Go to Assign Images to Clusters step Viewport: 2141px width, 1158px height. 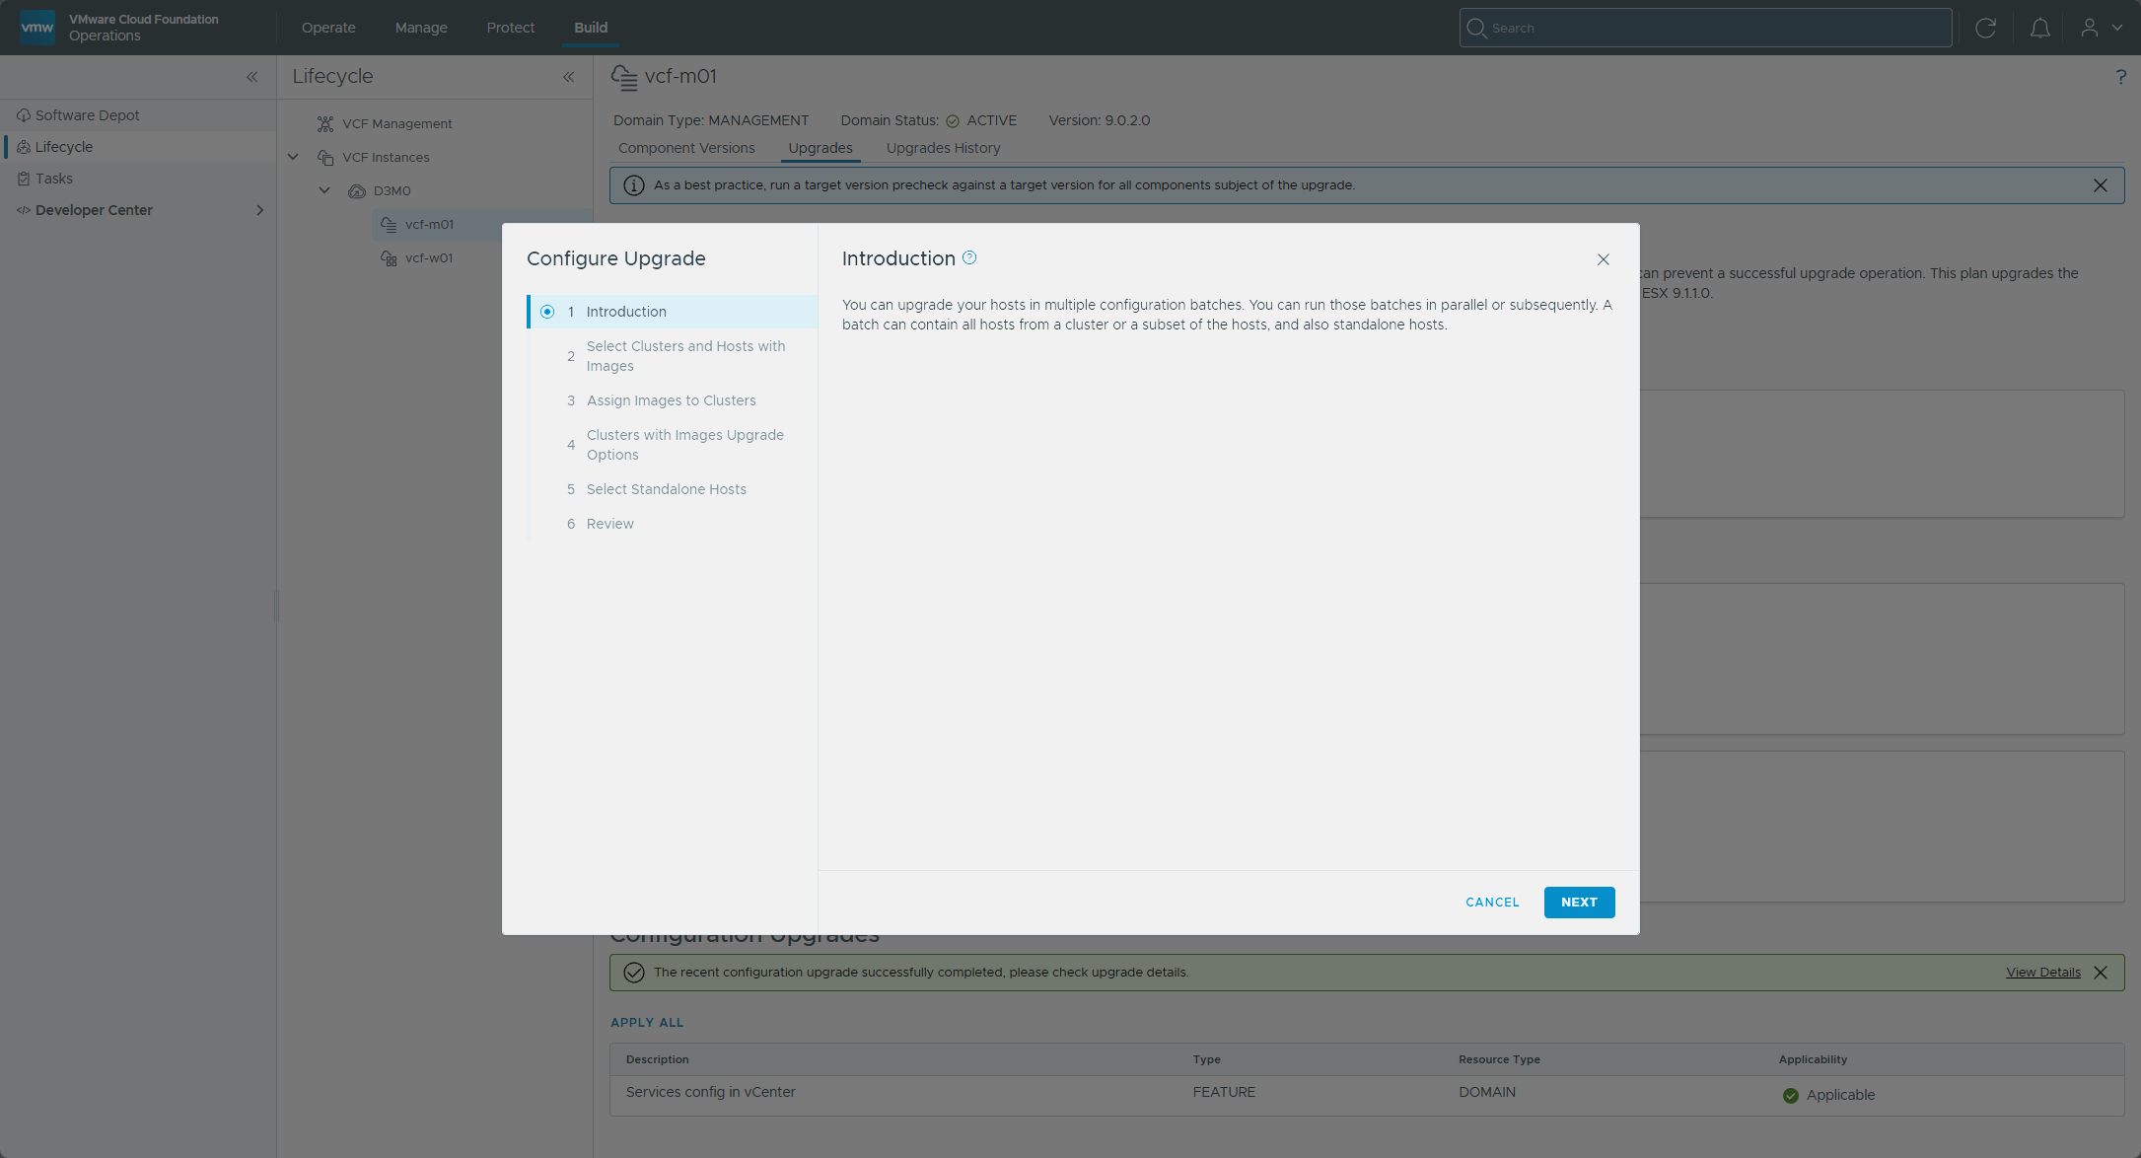(x=671, y=400)
